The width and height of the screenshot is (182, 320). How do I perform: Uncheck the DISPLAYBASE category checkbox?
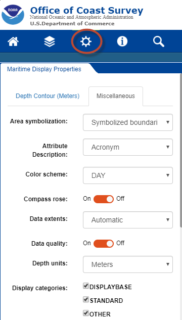click(86, 286)
